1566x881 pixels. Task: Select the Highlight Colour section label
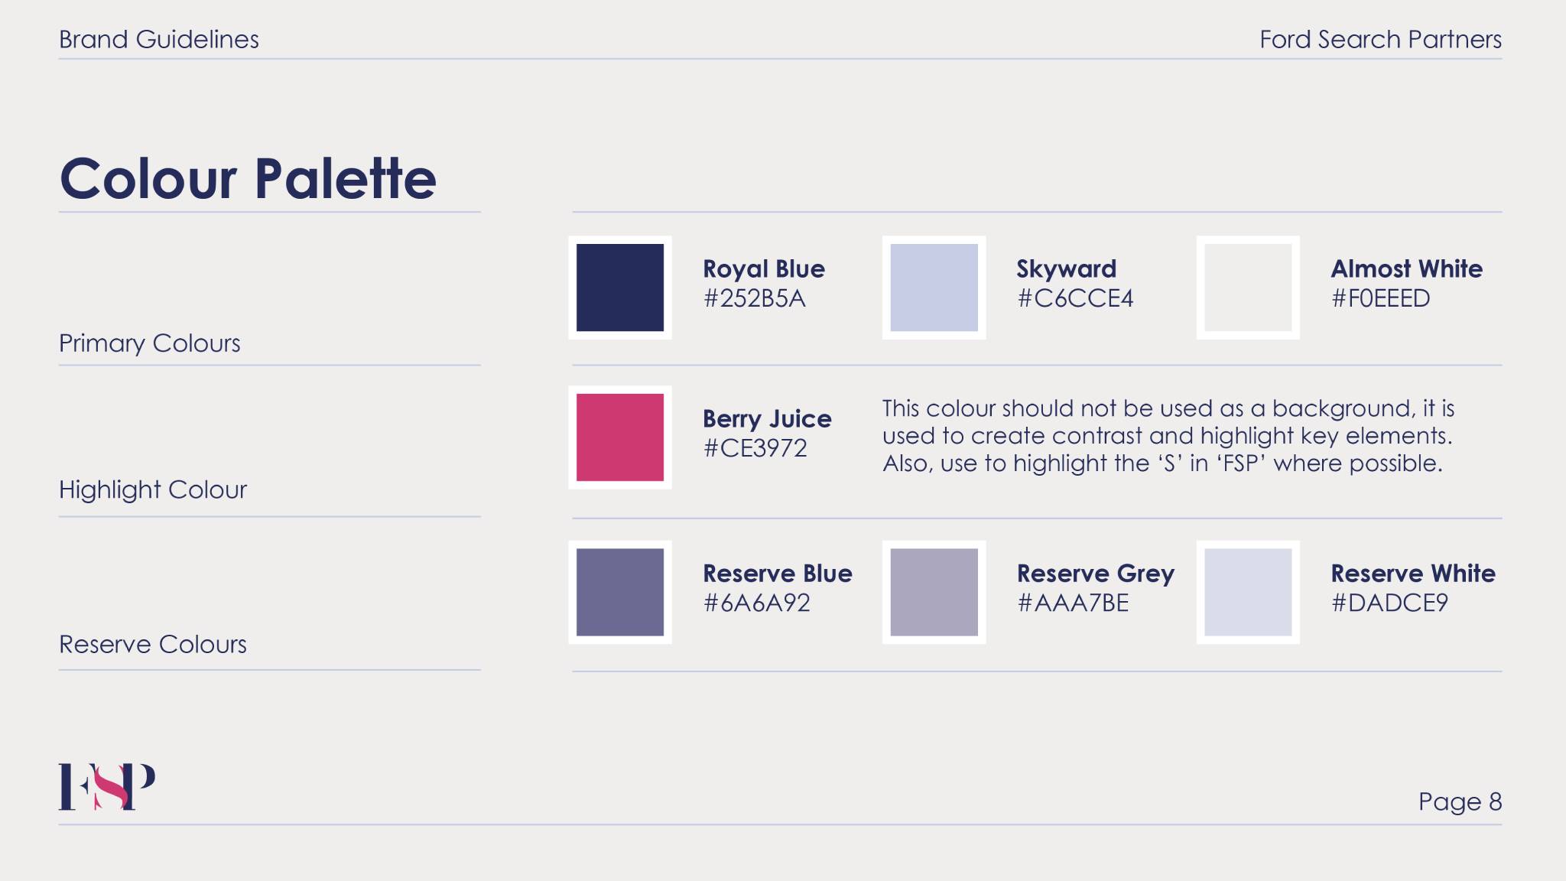coord(153,489)
